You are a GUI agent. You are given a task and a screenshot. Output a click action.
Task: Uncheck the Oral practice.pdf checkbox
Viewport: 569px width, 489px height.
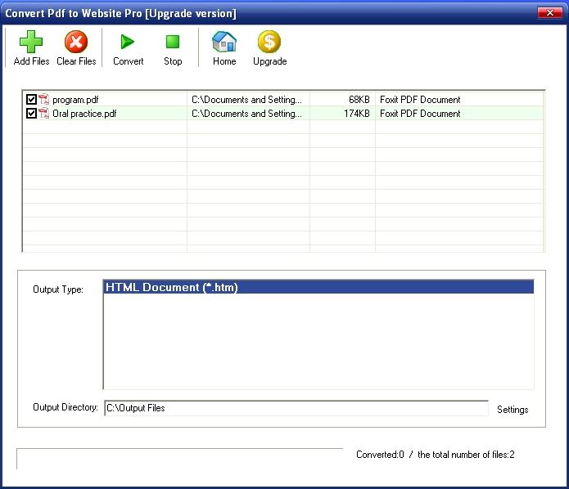click(31, 113)
